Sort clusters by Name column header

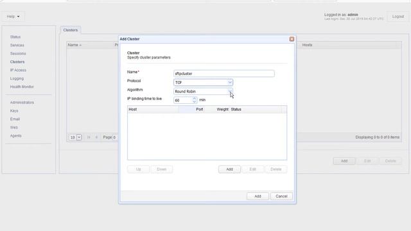90,45
